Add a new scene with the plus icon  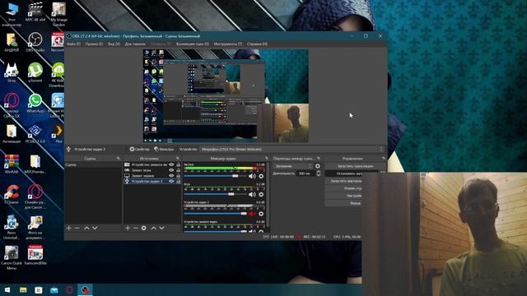(x=69, y=228)
